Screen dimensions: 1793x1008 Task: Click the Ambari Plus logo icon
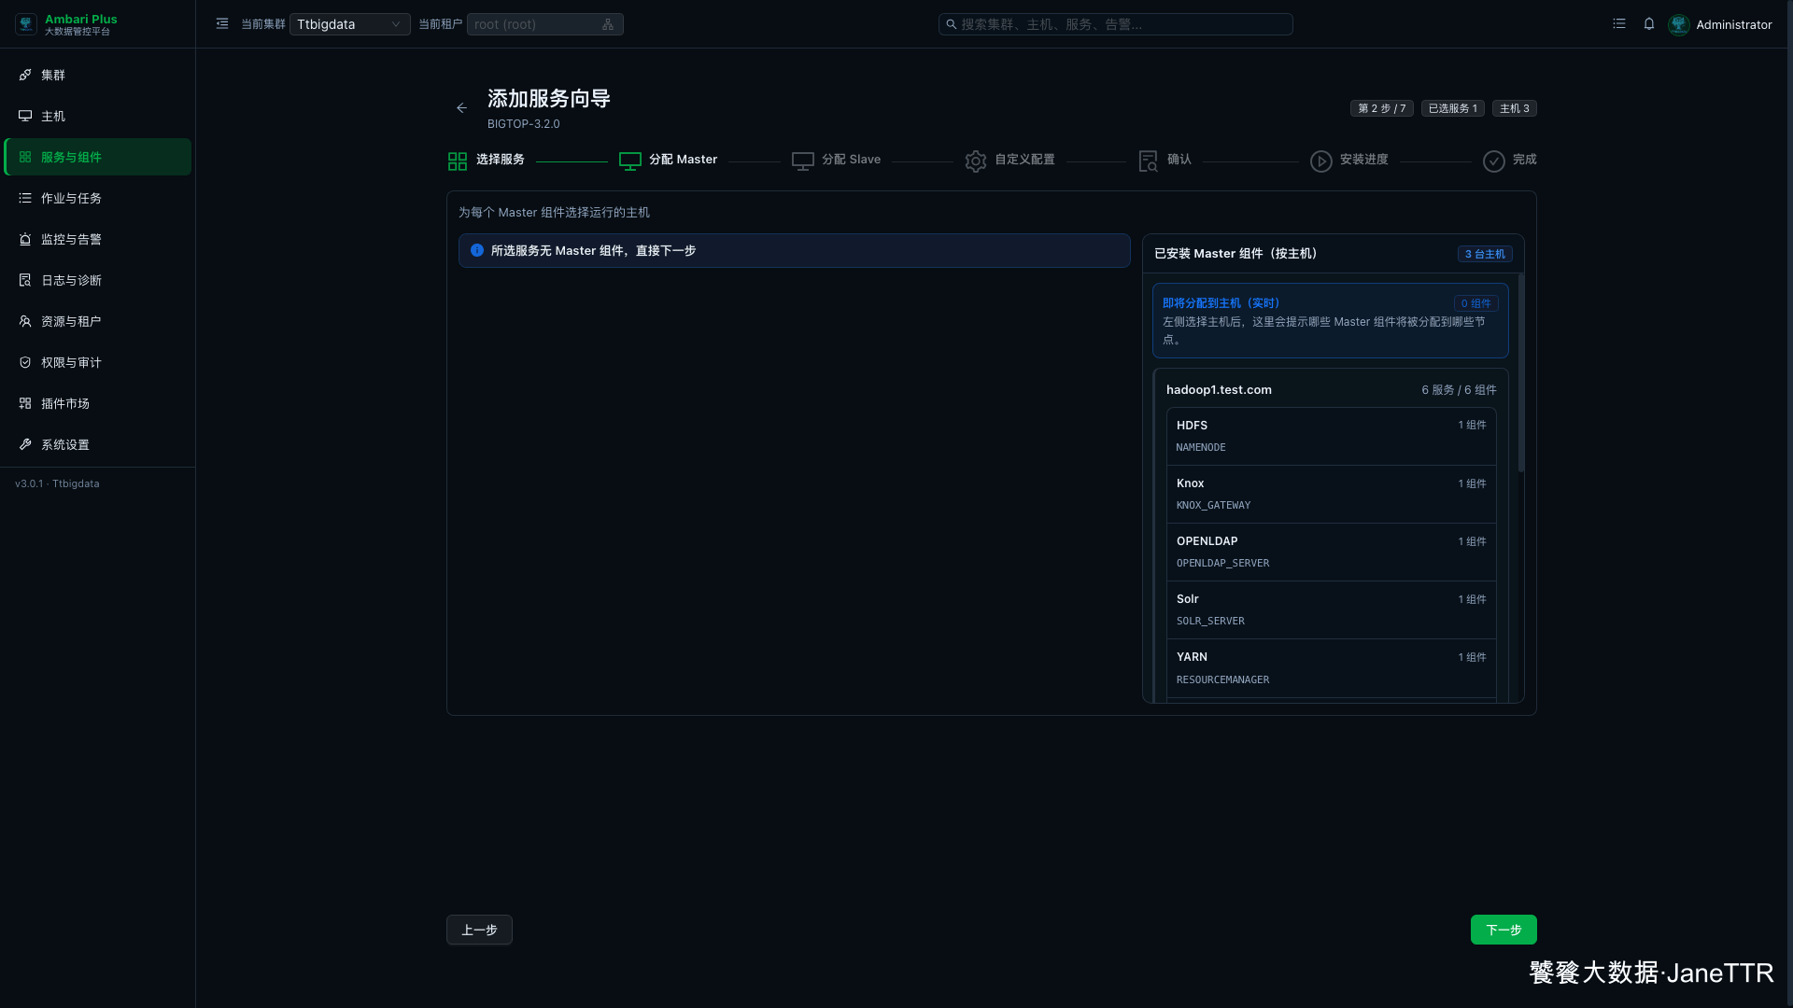pyautogui.click(x=26, y=24)
